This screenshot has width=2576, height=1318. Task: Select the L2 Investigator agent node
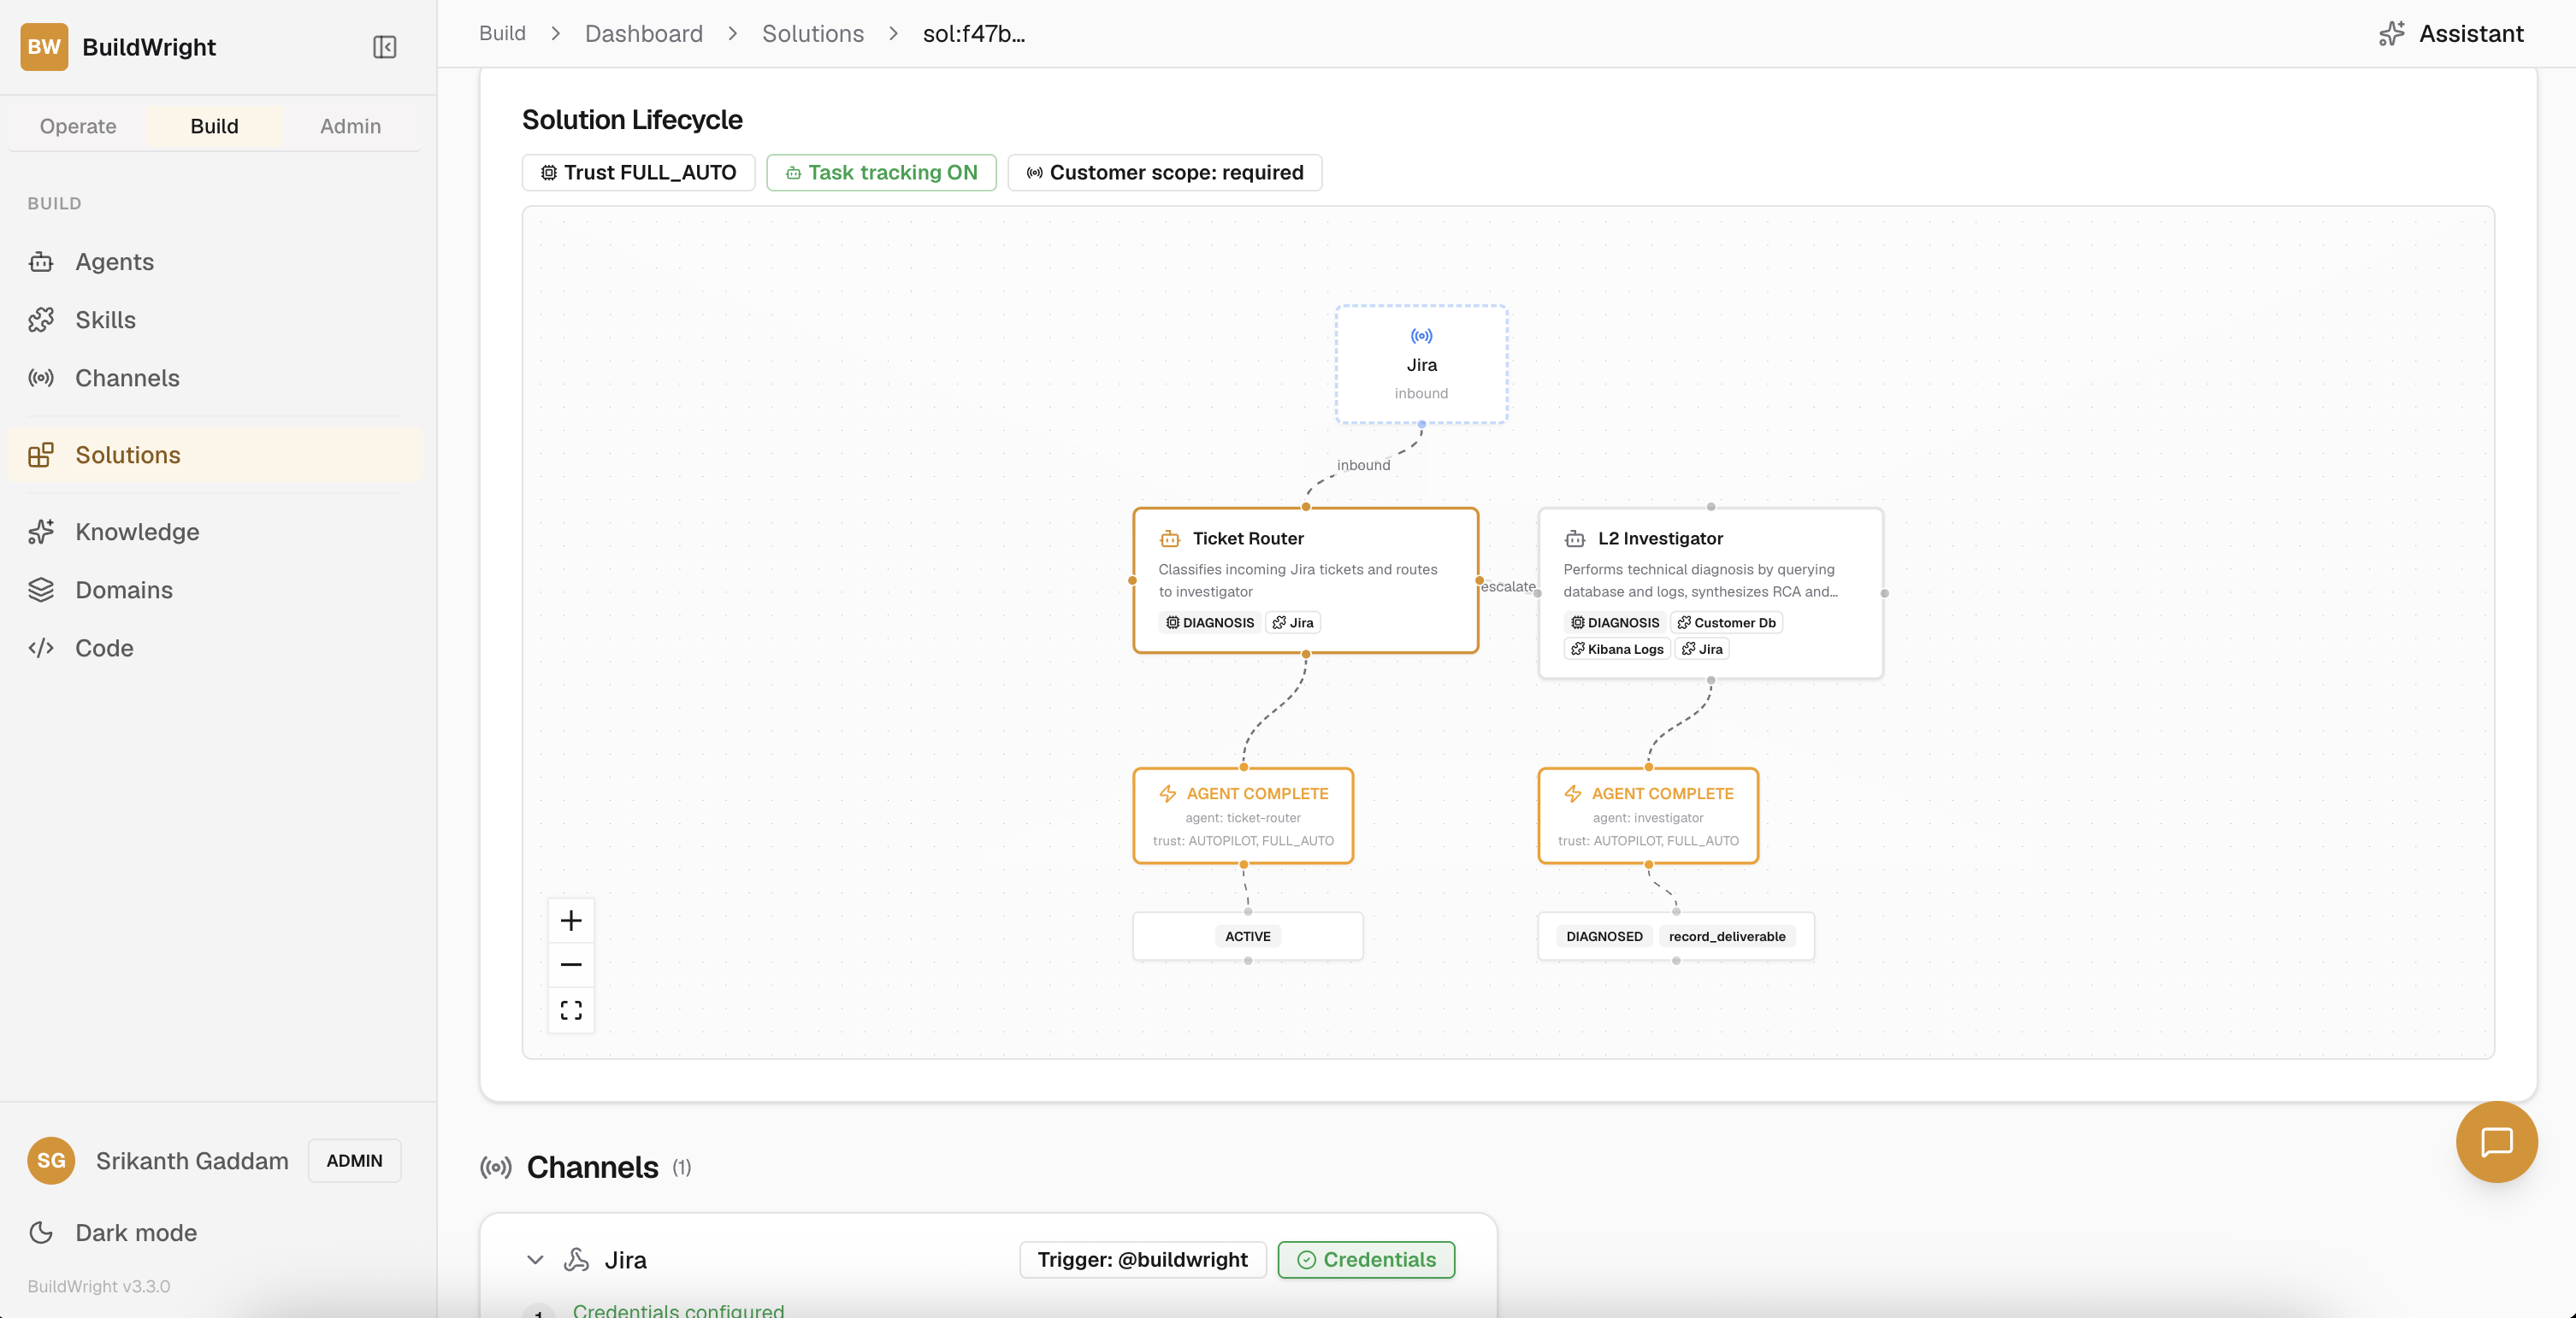[x=1710, y=593]
